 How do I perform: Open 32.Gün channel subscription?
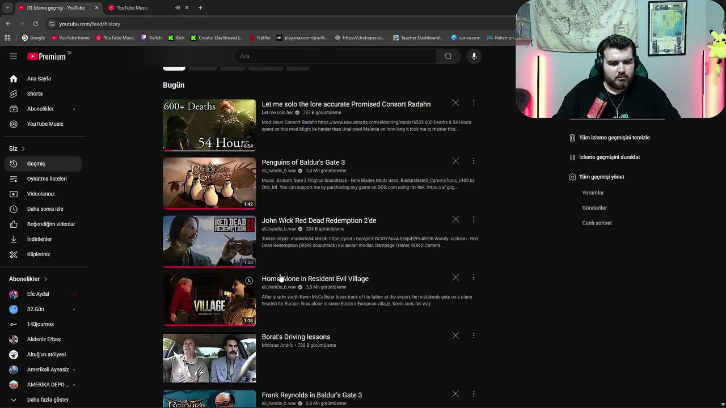(x=43, y=309)
